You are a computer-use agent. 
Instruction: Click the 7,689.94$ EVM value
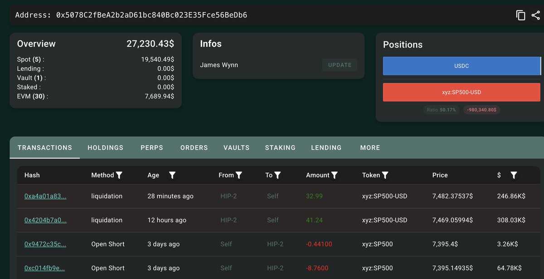click(x=160, y=96)
